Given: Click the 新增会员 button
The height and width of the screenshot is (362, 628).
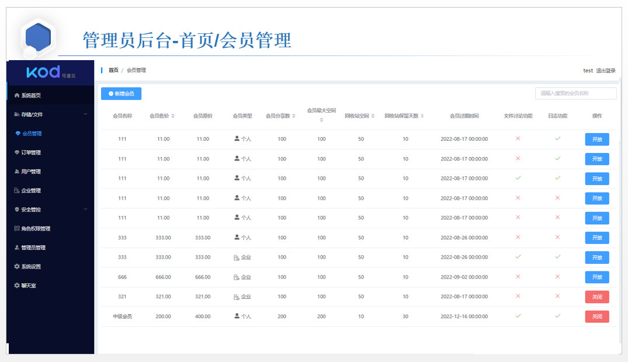Looking at the screenshot, I should pyautogui.click(x=121, y=93).
